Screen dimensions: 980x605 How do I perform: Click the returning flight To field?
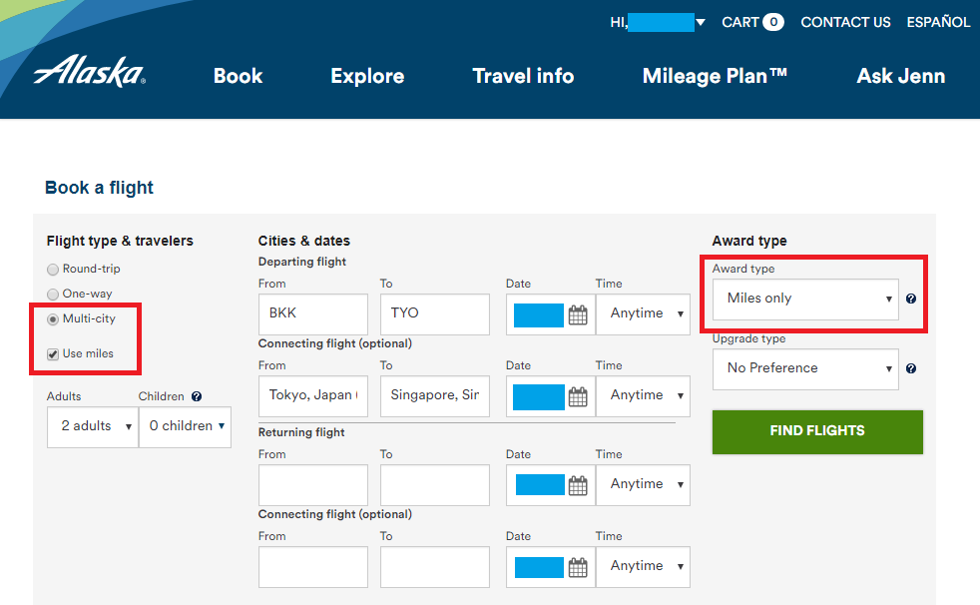coord(435,485)
